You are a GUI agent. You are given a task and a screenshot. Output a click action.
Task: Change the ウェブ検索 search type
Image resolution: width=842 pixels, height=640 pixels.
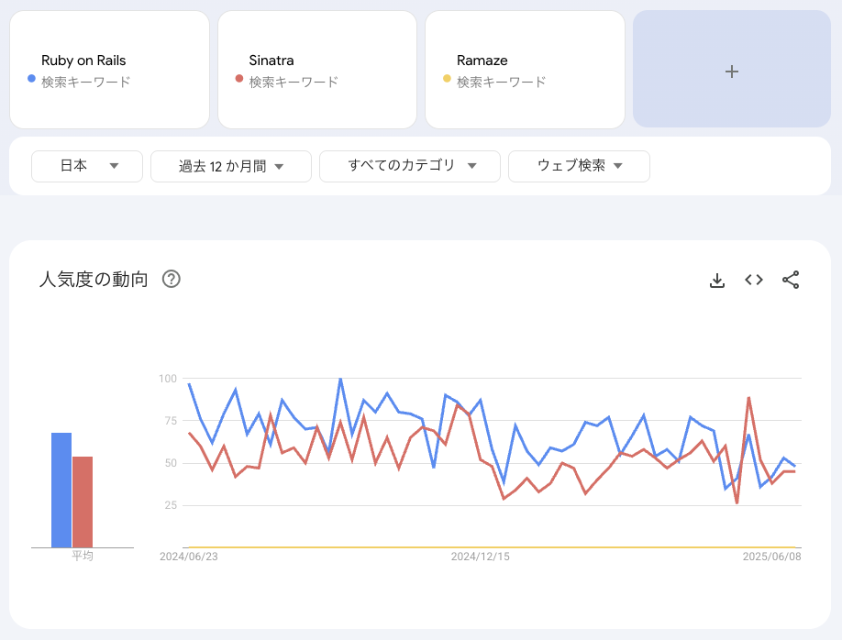point(579,166)
